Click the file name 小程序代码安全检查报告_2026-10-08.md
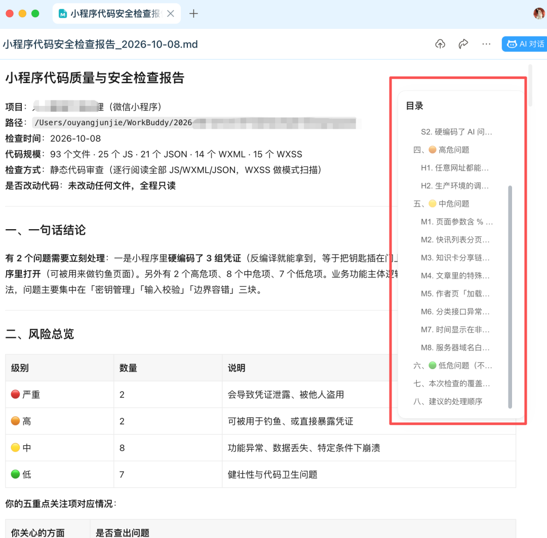Image resolution: width=547 pixels, height=538 pixels. (x=100, y=44)
